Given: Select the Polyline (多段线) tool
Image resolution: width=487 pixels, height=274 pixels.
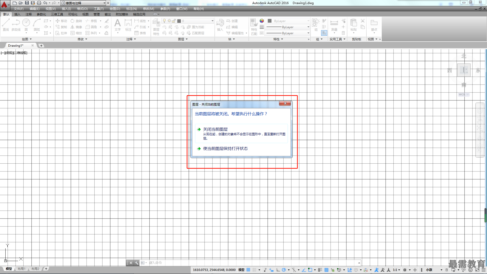Looking at the screenshot, I should [x=16, y=25].
